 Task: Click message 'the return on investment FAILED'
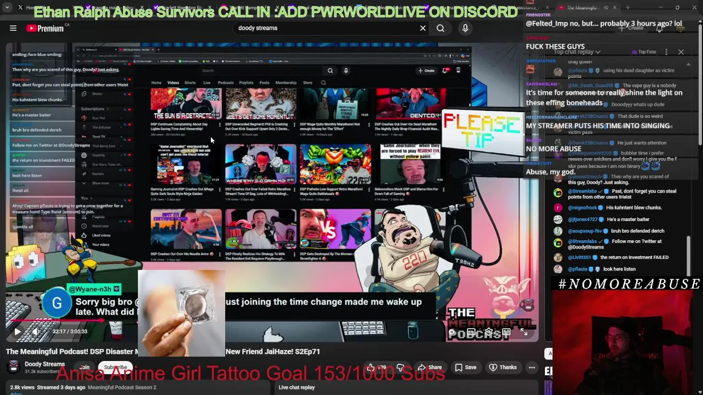(634, 257)
